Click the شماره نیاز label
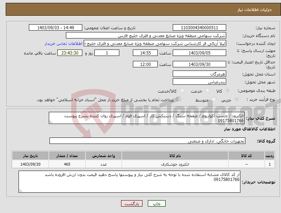The height and width of the screenshot is (213, 281). [265, 28]
